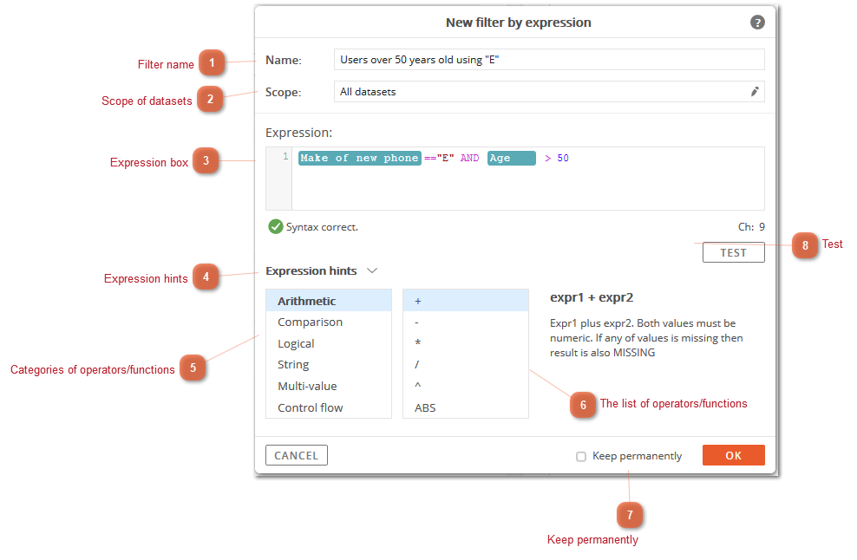
Task: Select the Arithmetic category
Action: [329, 301]
